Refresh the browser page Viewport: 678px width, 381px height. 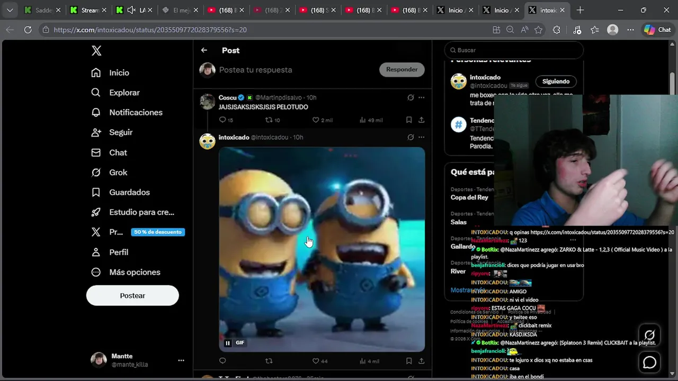[28, 30]
